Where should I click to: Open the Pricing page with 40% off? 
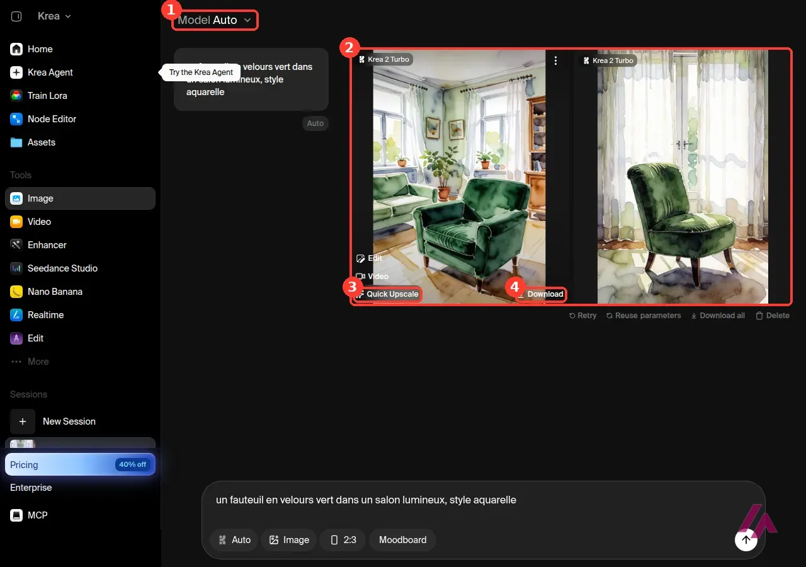coord(80,465)
